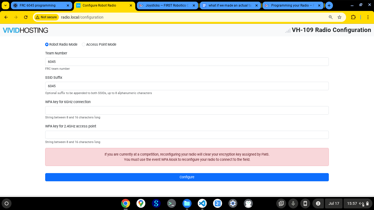Click the 'SSID Suffix' label
Screen dimensions: 374x210
[54, 78]
